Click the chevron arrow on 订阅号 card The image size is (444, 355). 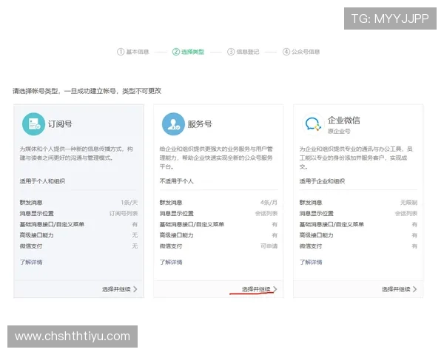pos(135,289)
